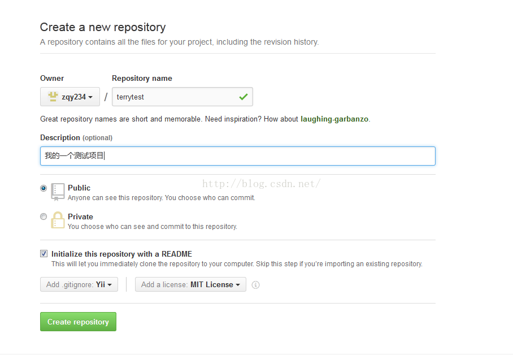
Task: Click the Initialize this repository README label
Action: click(x=121, y=254)
